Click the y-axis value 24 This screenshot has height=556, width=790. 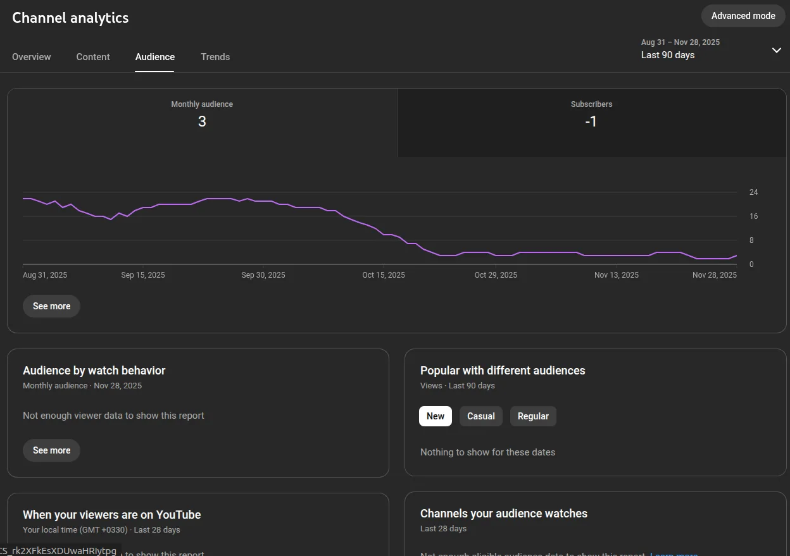(753, 192)
